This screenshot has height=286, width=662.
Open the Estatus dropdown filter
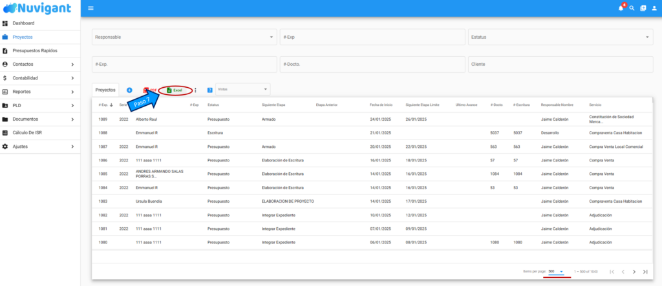[x=561, y=37]
